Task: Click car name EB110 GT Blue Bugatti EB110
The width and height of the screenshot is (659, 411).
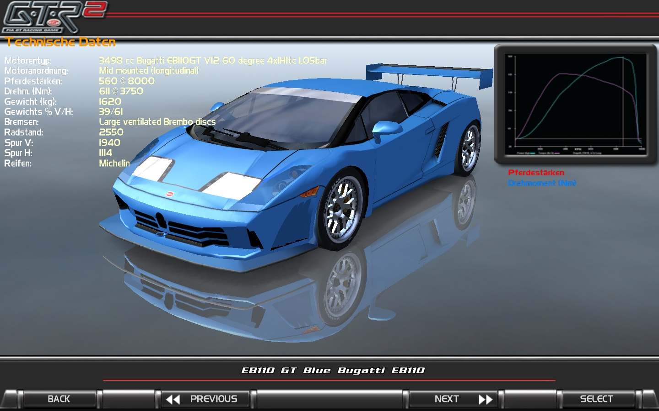Action: point(333,370)
